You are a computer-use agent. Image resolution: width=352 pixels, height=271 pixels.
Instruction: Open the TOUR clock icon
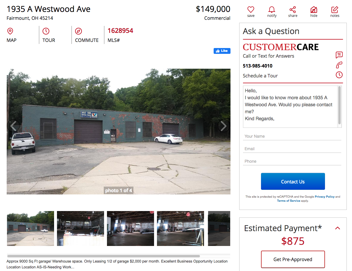(46, 31)
